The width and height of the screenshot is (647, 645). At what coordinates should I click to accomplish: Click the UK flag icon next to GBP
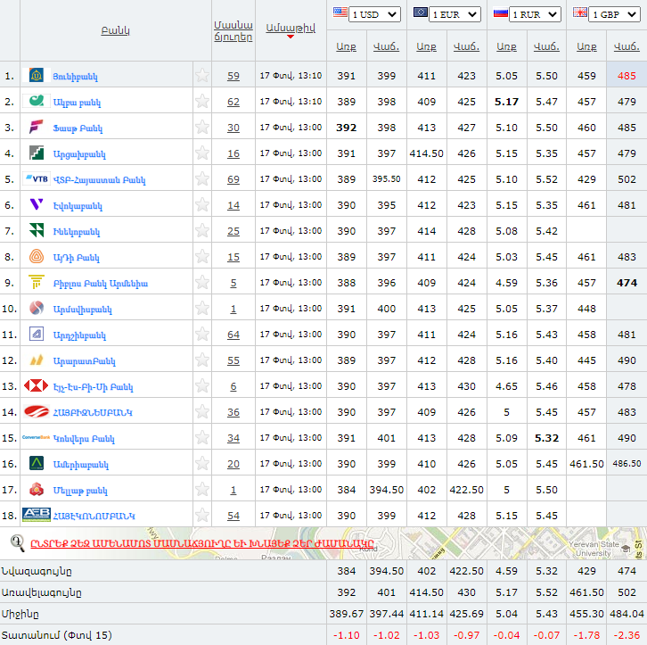580,12
